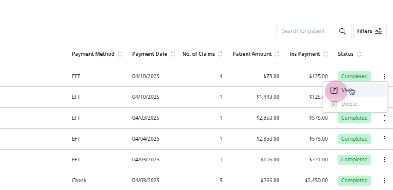Open three-dot menu for the Check row
The width and height of the screenshot is (393, 190).
click(384, 181)
